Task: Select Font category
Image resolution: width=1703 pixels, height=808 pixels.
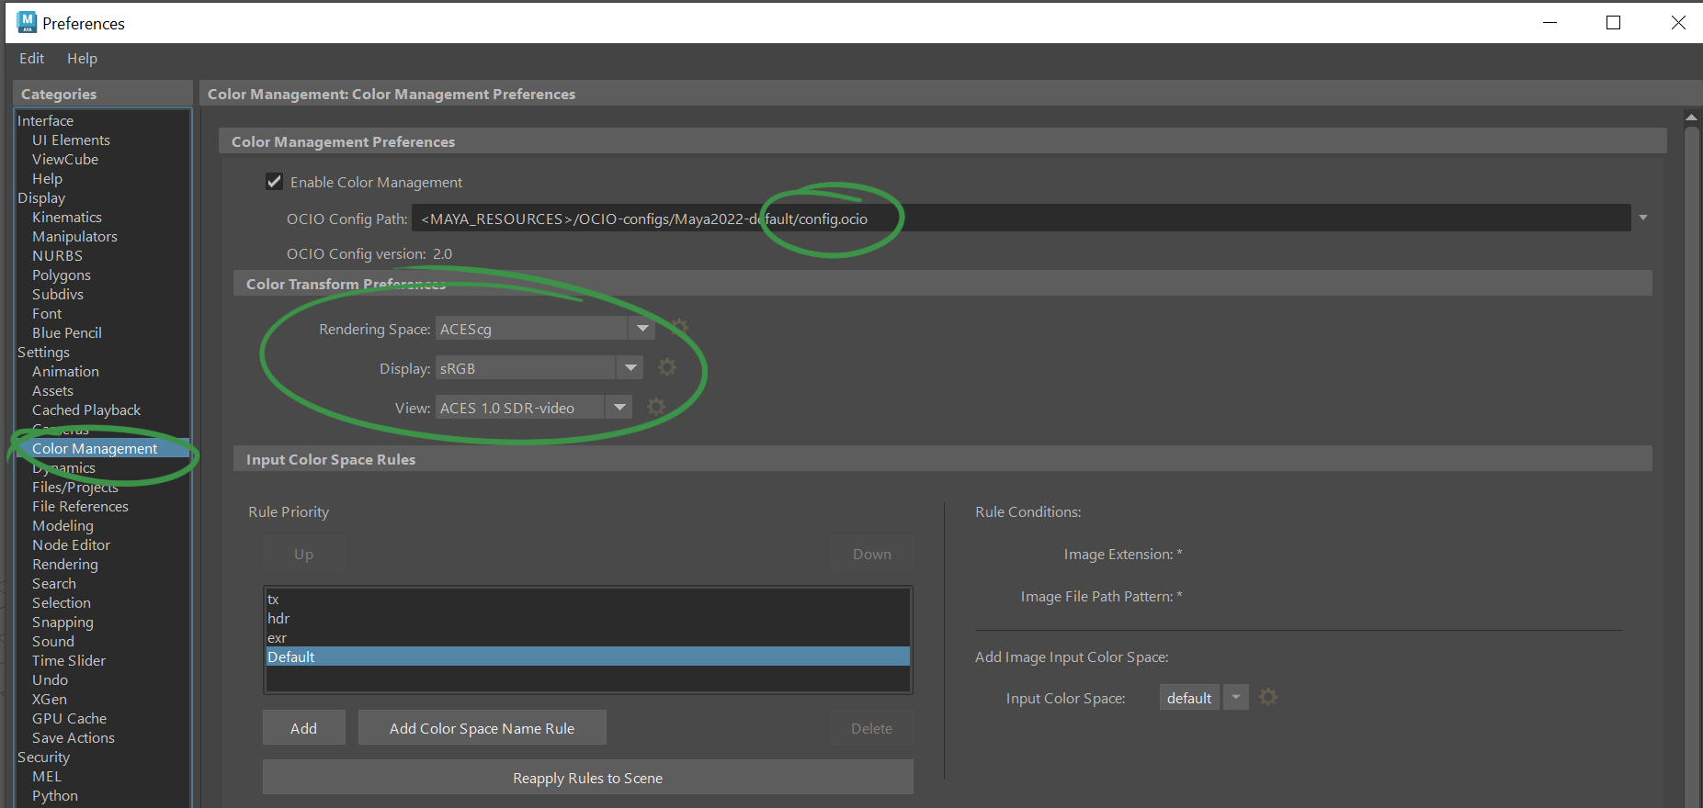Action: tap(47, 313)
